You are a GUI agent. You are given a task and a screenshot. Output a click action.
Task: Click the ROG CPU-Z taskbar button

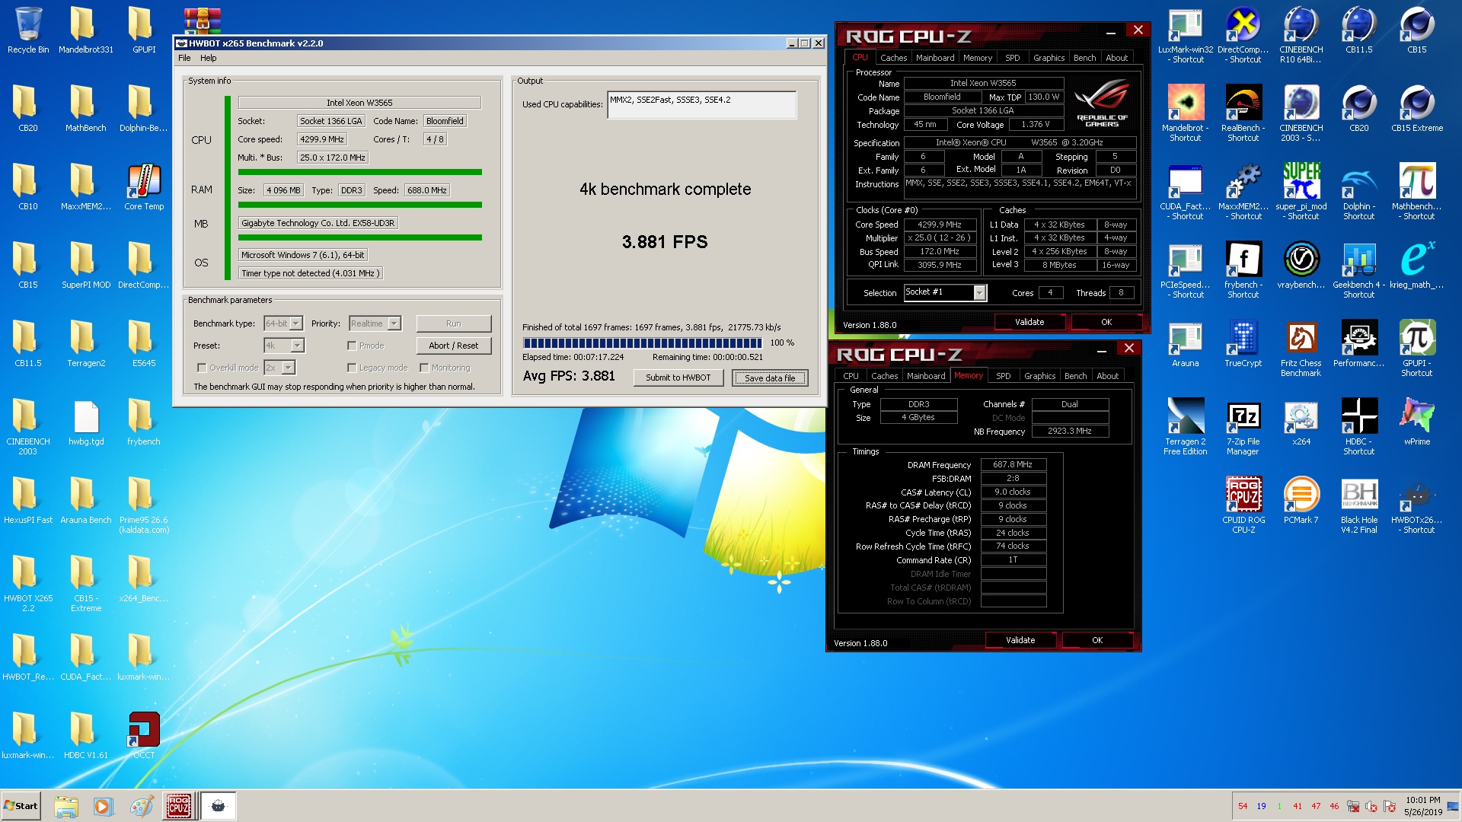pyautogui.click(x=179, y=806)
